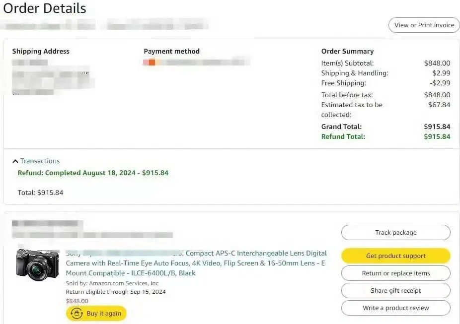Click the payment card icon
Viewport: 460px width, 324px height.
coord(152,62)
